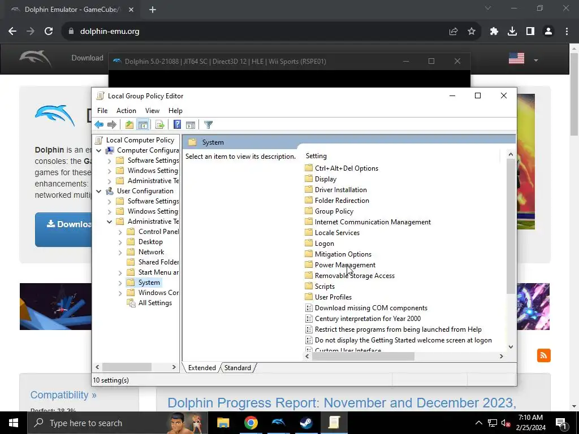Click the Up one level folder icon
The width and height of the screenshot is (579, 434).
(x=129, y=125)
